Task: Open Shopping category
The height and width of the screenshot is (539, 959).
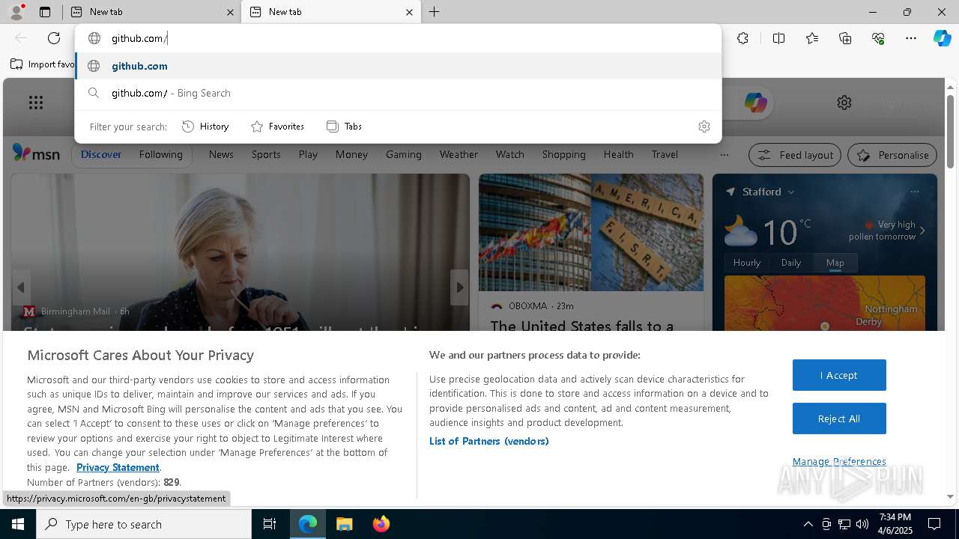Action: click(x=564, y=154)
